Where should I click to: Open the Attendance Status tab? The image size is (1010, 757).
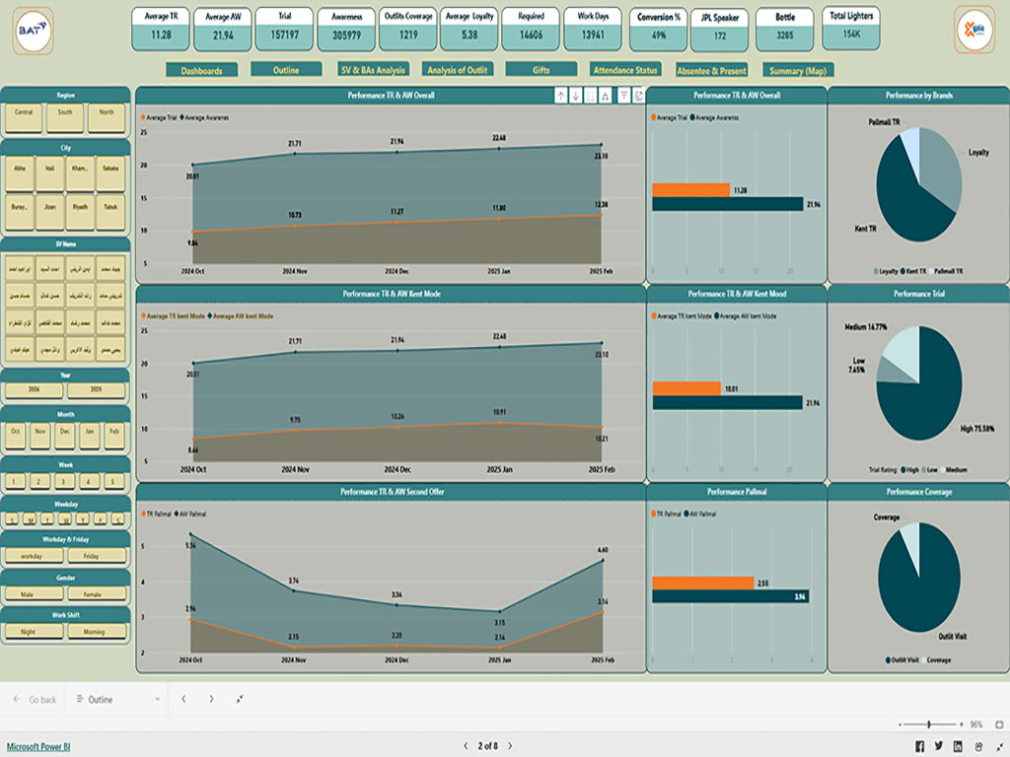click(625, 70)
